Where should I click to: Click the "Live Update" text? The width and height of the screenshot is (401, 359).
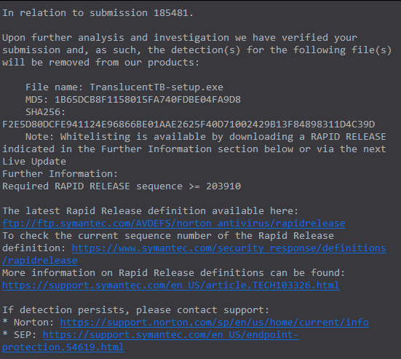[34, 162]
